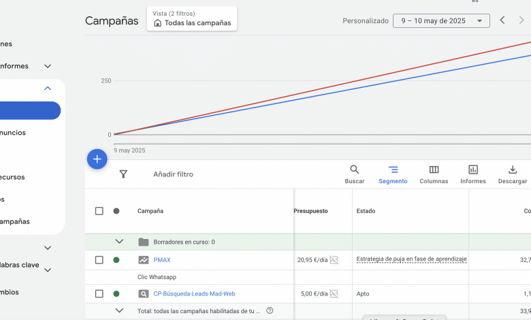Open the date range dropdown 9 – 10 may 2025

(x=441, y=21)
